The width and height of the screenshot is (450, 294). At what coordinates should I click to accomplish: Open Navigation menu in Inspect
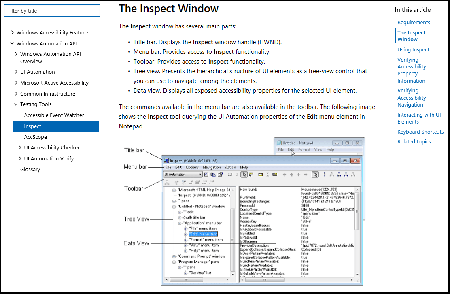point(212,167)
